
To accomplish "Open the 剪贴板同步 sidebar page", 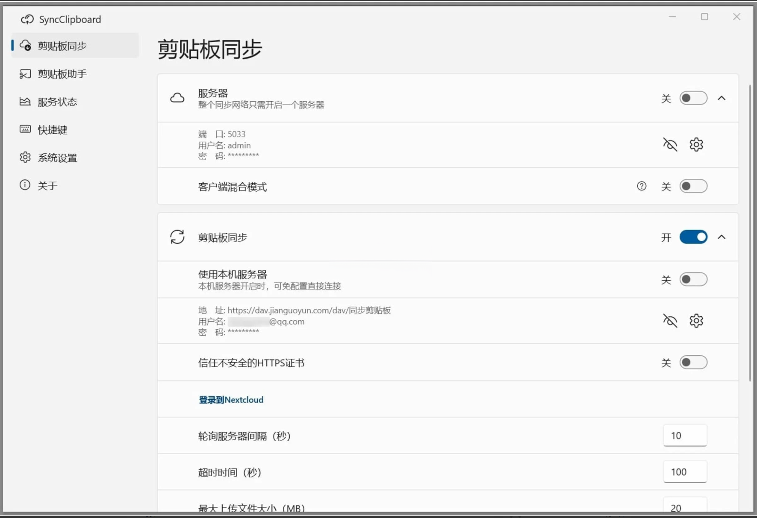I will 75,46.
